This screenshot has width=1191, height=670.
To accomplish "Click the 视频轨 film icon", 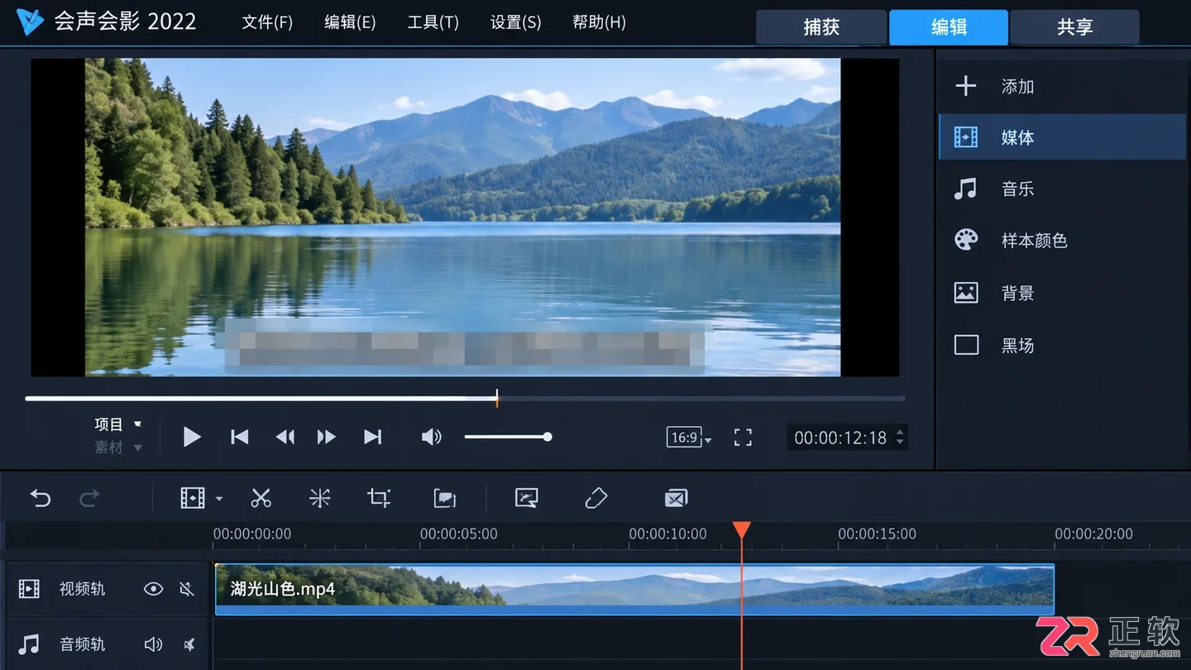I will [29, 589].
